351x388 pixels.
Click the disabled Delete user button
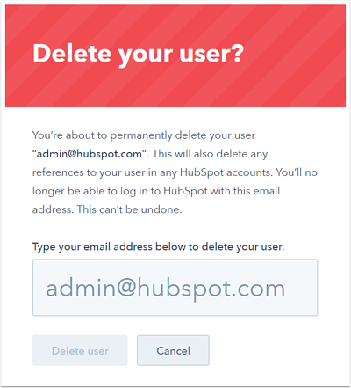click(80, 350)
